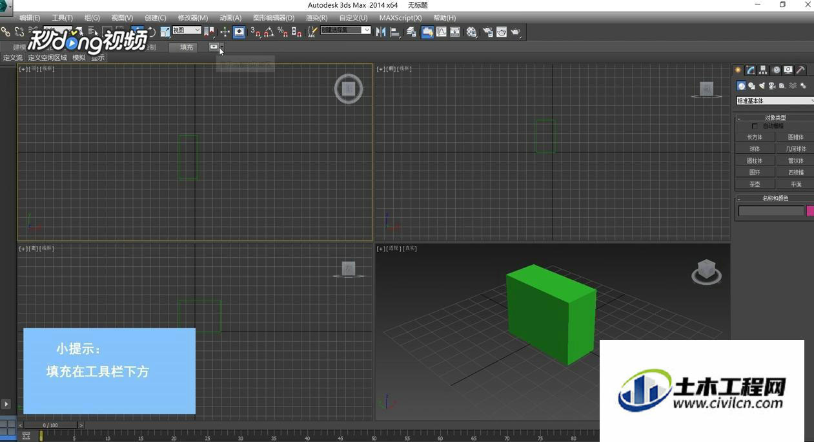This screenshot has height=442, width=814.
Task: Switch to the Hierarchy command panel tab
Action: 763,70
